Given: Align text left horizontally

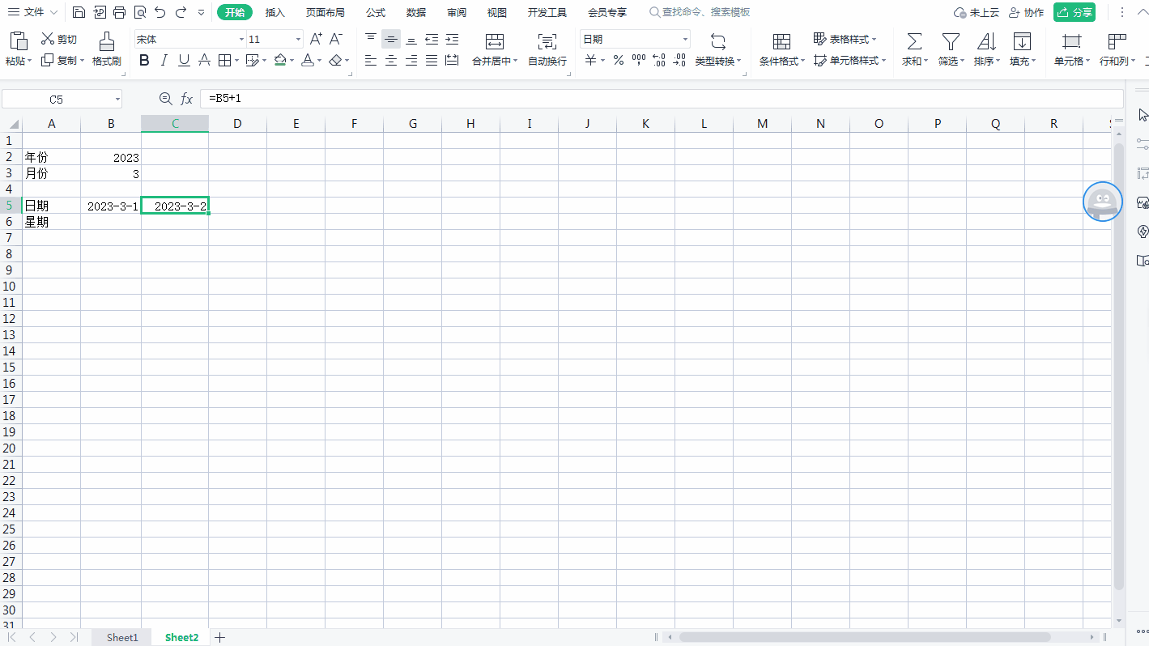Looking at the screenshot, I should (371, 60).
